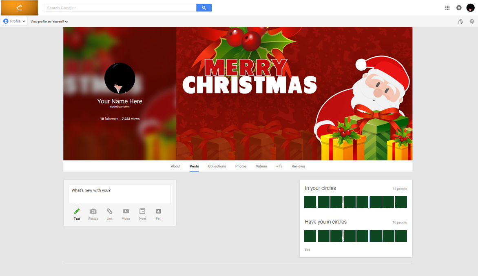
Task: Click the 14 people count
Action: coord(400,189)
